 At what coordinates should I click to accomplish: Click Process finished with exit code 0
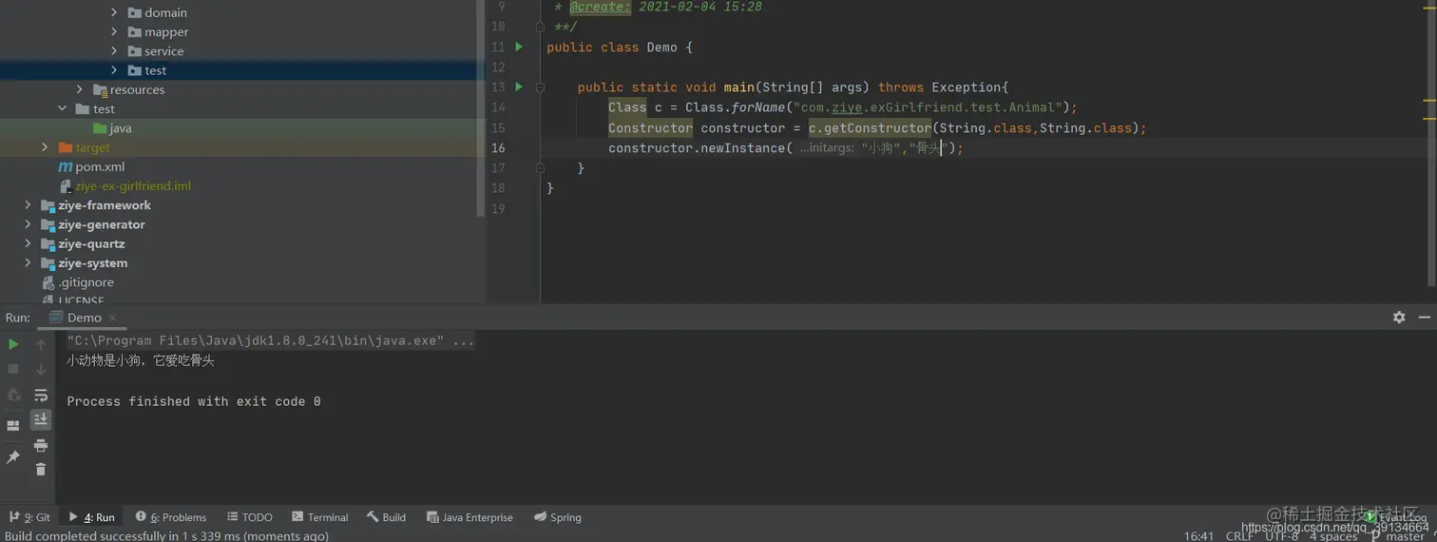coord(194,401)
